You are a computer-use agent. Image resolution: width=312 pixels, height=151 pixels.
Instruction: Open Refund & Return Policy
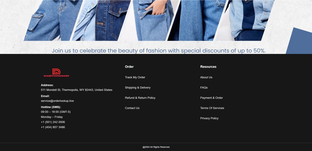(140, 98)
